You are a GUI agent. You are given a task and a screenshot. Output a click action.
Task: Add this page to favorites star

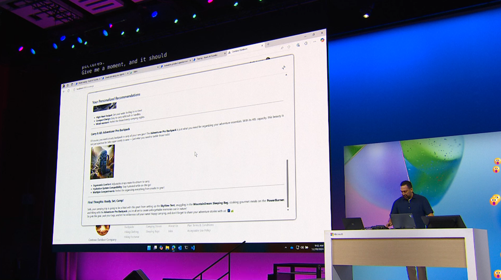point(289,47)
